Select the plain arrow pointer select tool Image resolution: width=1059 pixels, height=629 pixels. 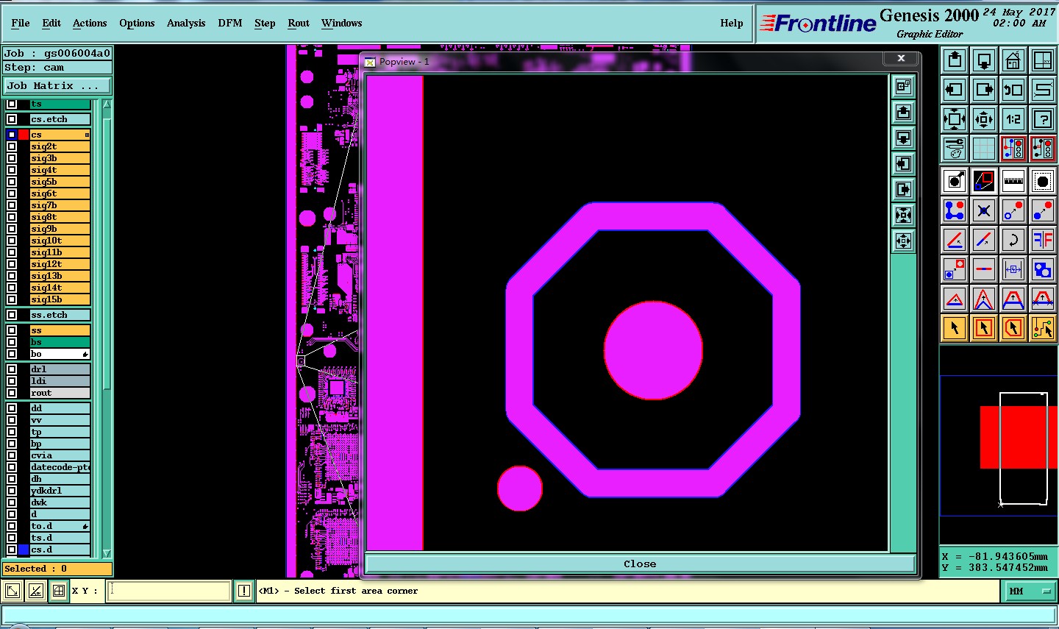point(955,328)
